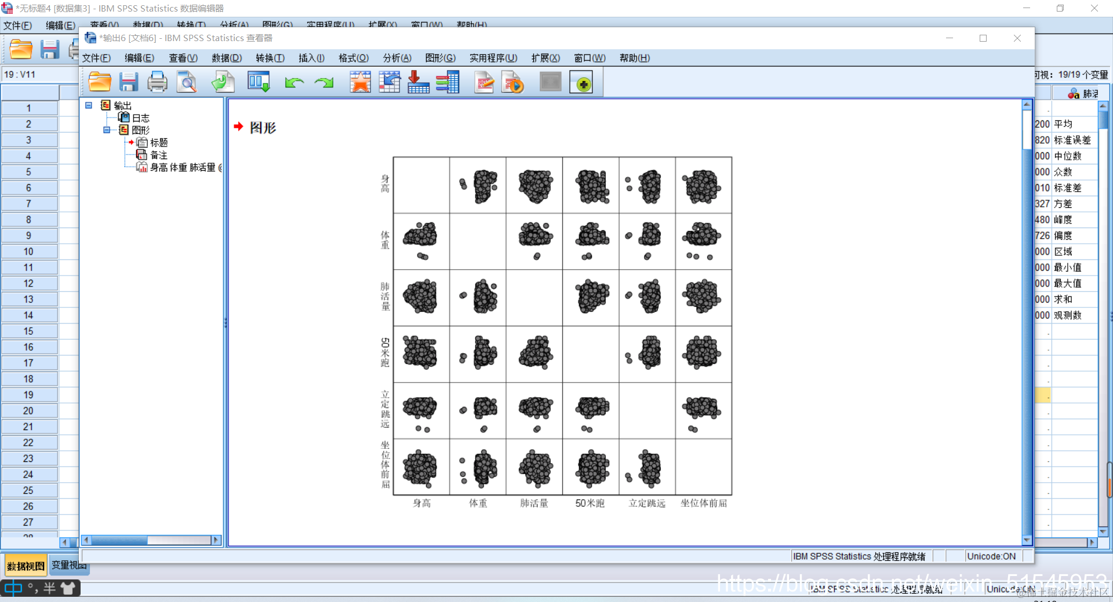Click the 最大值 cell in Data Editor
This screenshot has height=602, width=1113.
click(1074, 283)
